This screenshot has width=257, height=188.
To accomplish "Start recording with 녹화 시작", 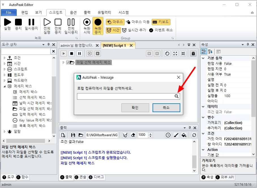I will click(x=87, y=26).
